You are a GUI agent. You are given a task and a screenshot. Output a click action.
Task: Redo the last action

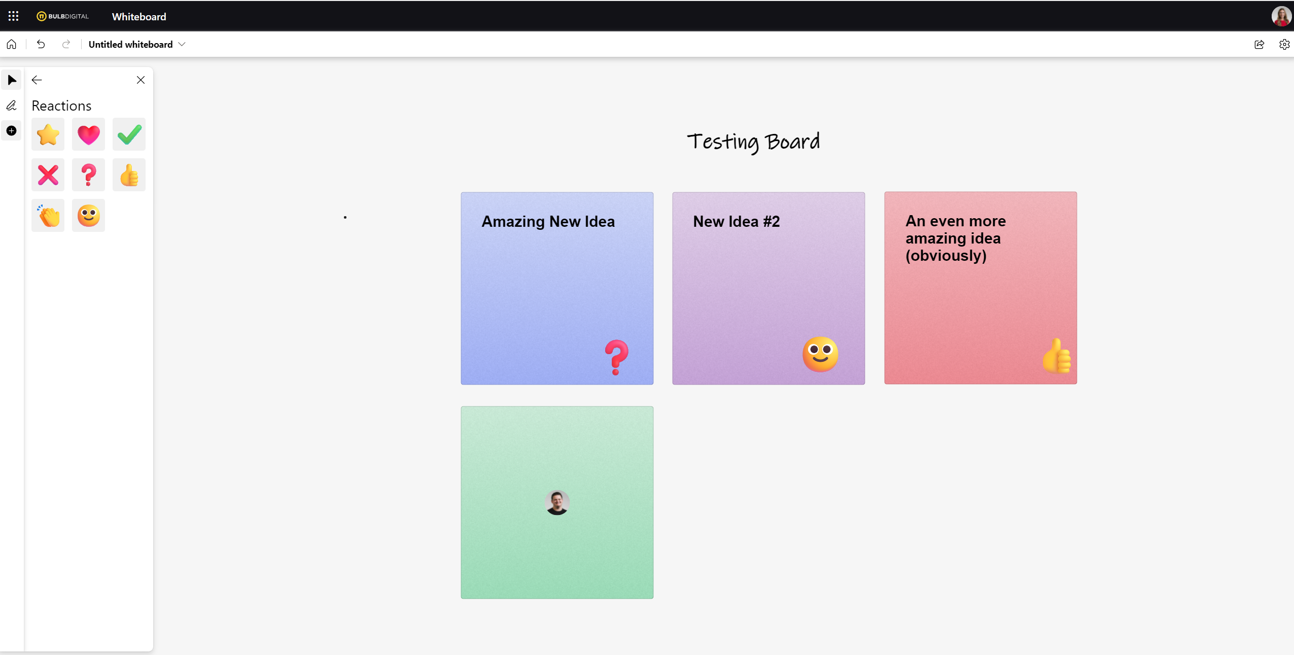[66, 45]
